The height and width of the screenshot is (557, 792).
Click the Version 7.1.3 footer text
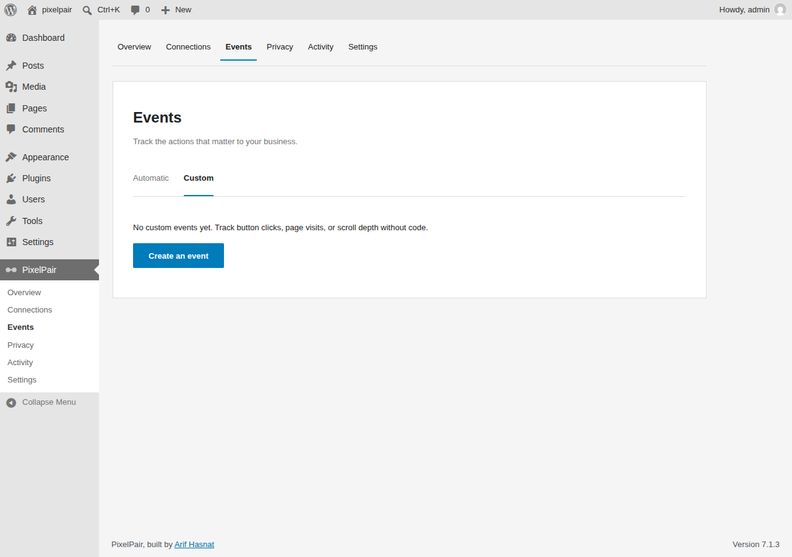[x=756, y=545]
